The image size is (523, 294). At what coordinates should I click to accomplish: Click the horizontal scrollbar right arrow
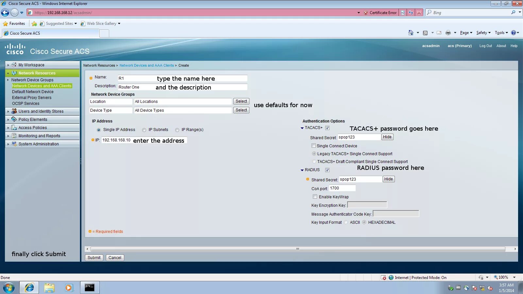pyautogui.click(x=515, y=249)
